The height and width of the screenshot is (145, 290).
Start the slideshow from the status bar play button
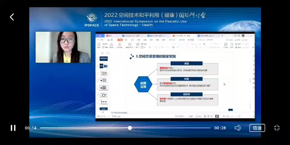[x=217, y=116]
